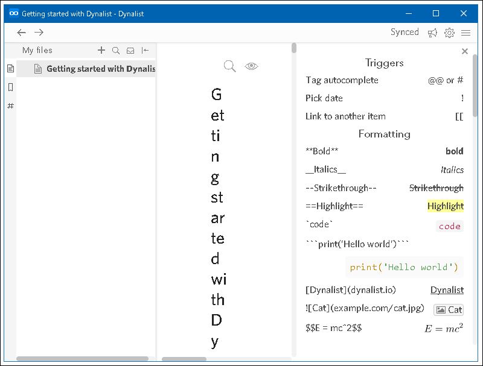
Task: Click the ![Cat](example.com/cat.jpg) syntax text
Action: [365, 308]
